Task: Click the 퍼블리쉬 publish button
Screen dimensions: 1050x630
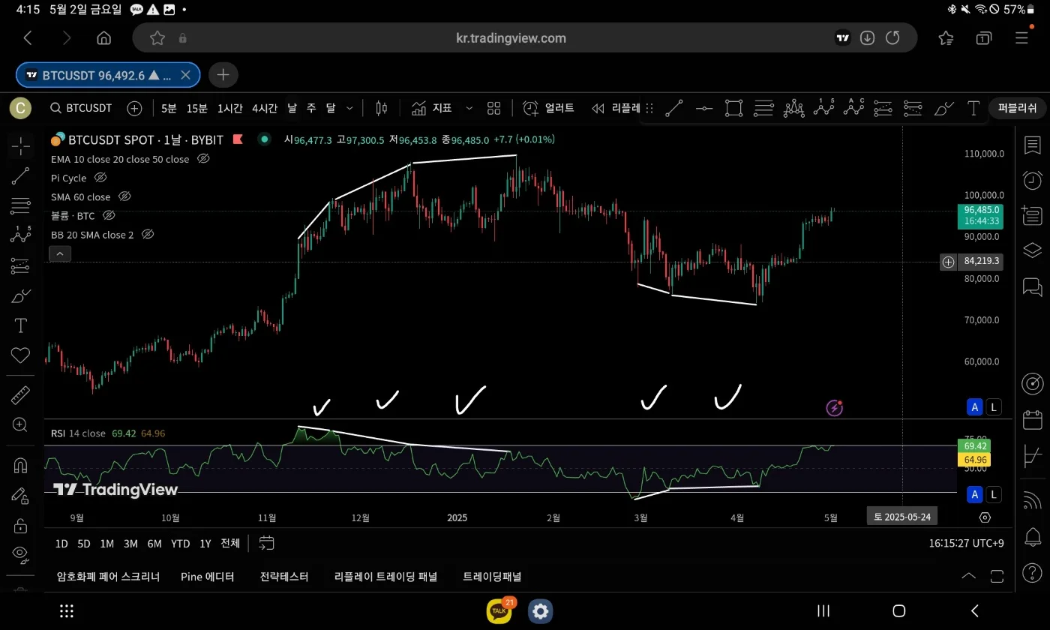Action: pos(1017,108)
